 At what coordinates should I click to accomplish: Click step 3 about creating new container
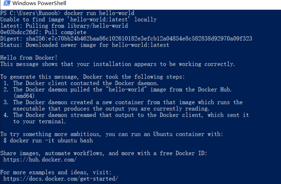click(123, 105)
